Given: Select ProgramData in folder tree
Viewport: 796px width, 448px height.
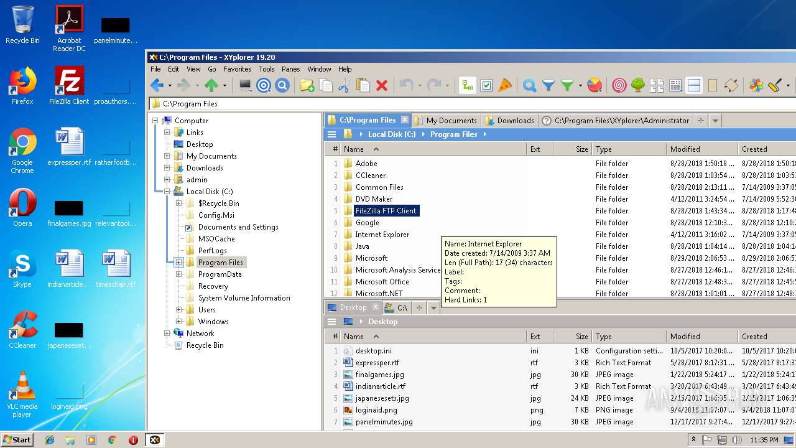Looking at the screenshot, I should [220, 274].
